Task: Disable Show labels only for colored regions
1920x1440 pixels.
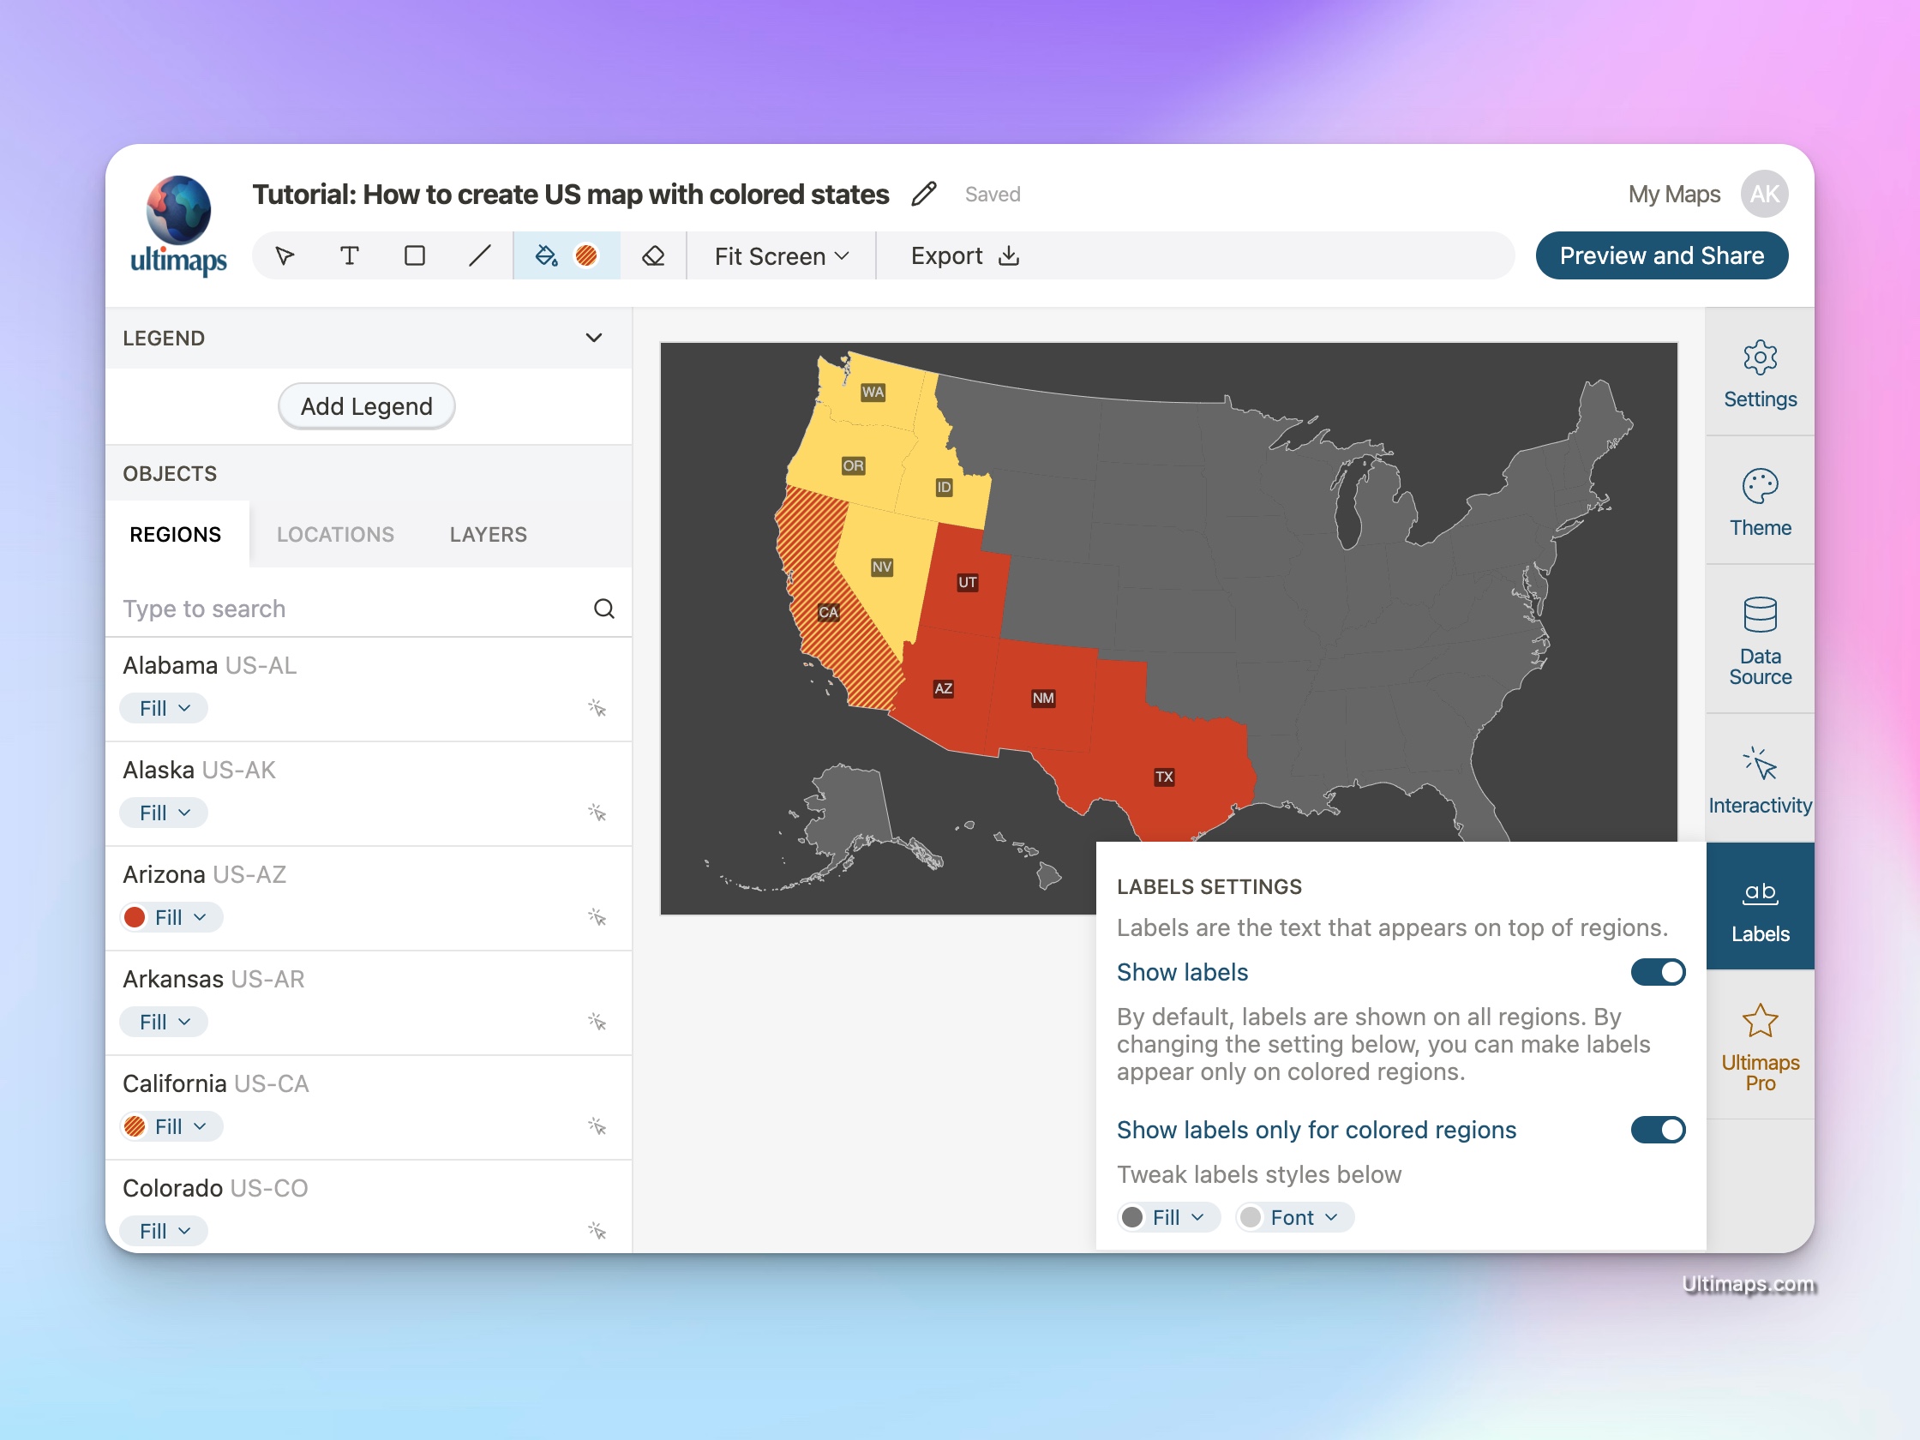Action: tap(1659, 1128)
